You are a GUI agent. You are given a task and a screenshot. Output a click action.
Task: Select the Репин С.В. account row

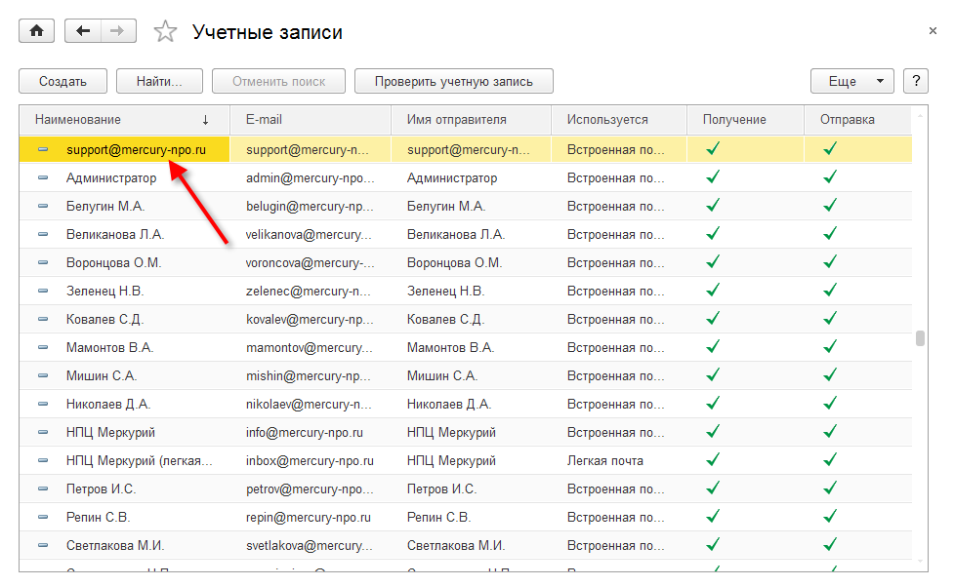point(98,517)
